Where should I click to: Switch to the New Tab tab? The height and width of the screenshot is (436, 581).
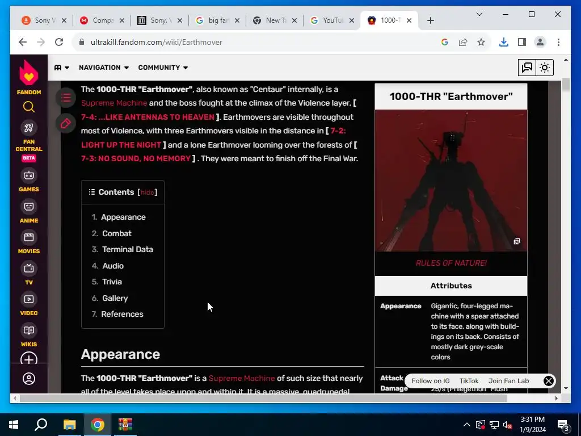tap(275, 20)
